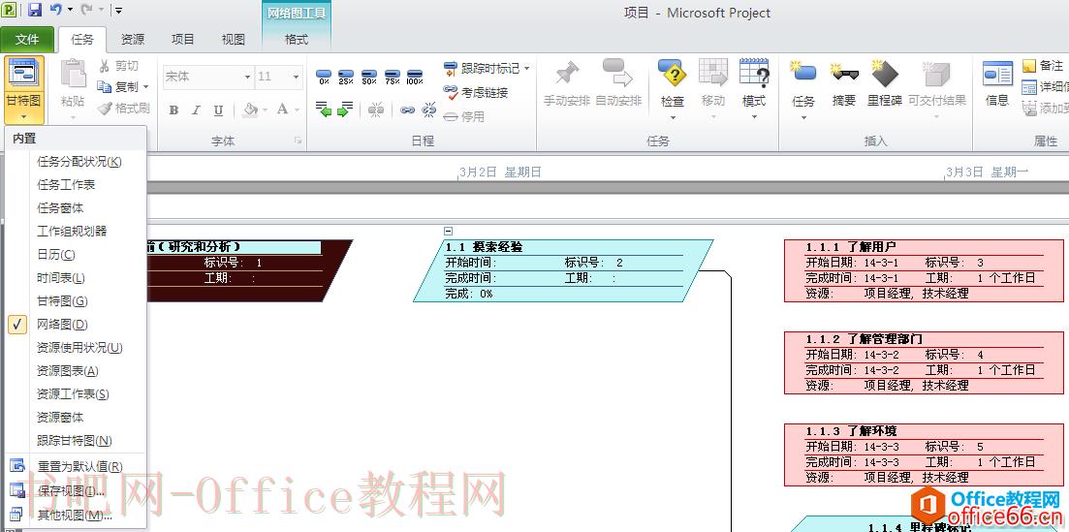Toggle bold formatting
The width and height of the screenshot is (1069, 532).
coord(173,110)
